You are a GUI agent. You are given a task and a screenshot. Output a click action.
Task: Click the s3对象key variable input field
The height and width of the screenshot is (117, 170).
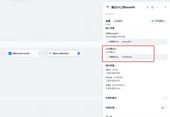pyautogui.click(x=137, y=57)
